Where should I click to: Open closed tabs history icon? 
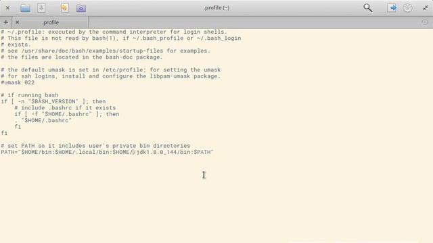coord(425,22)
